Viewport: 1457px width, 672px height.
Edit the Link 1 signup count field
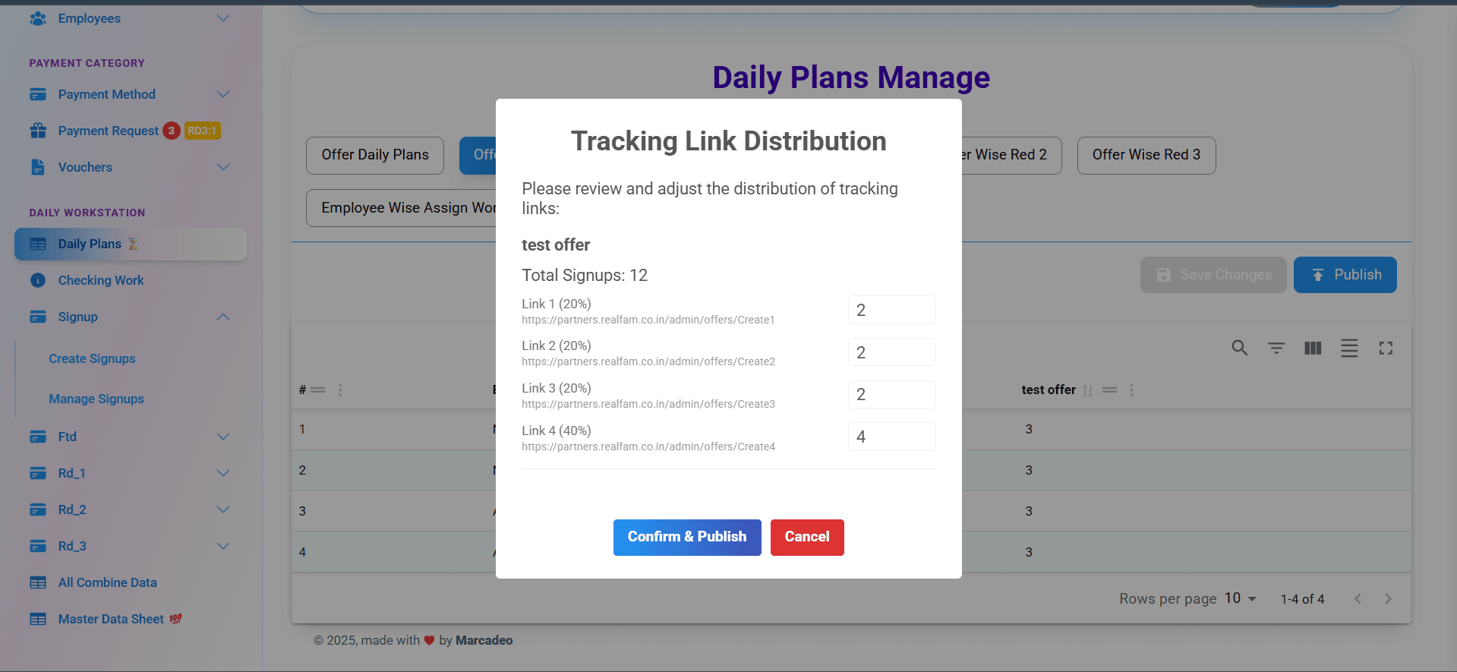pos(892,310)
